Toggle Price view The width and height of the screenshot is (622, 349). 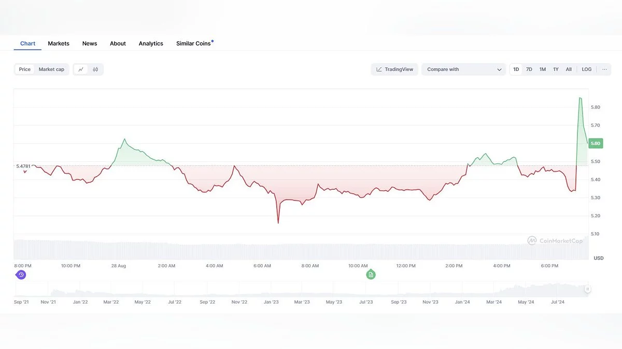point(25,69)
